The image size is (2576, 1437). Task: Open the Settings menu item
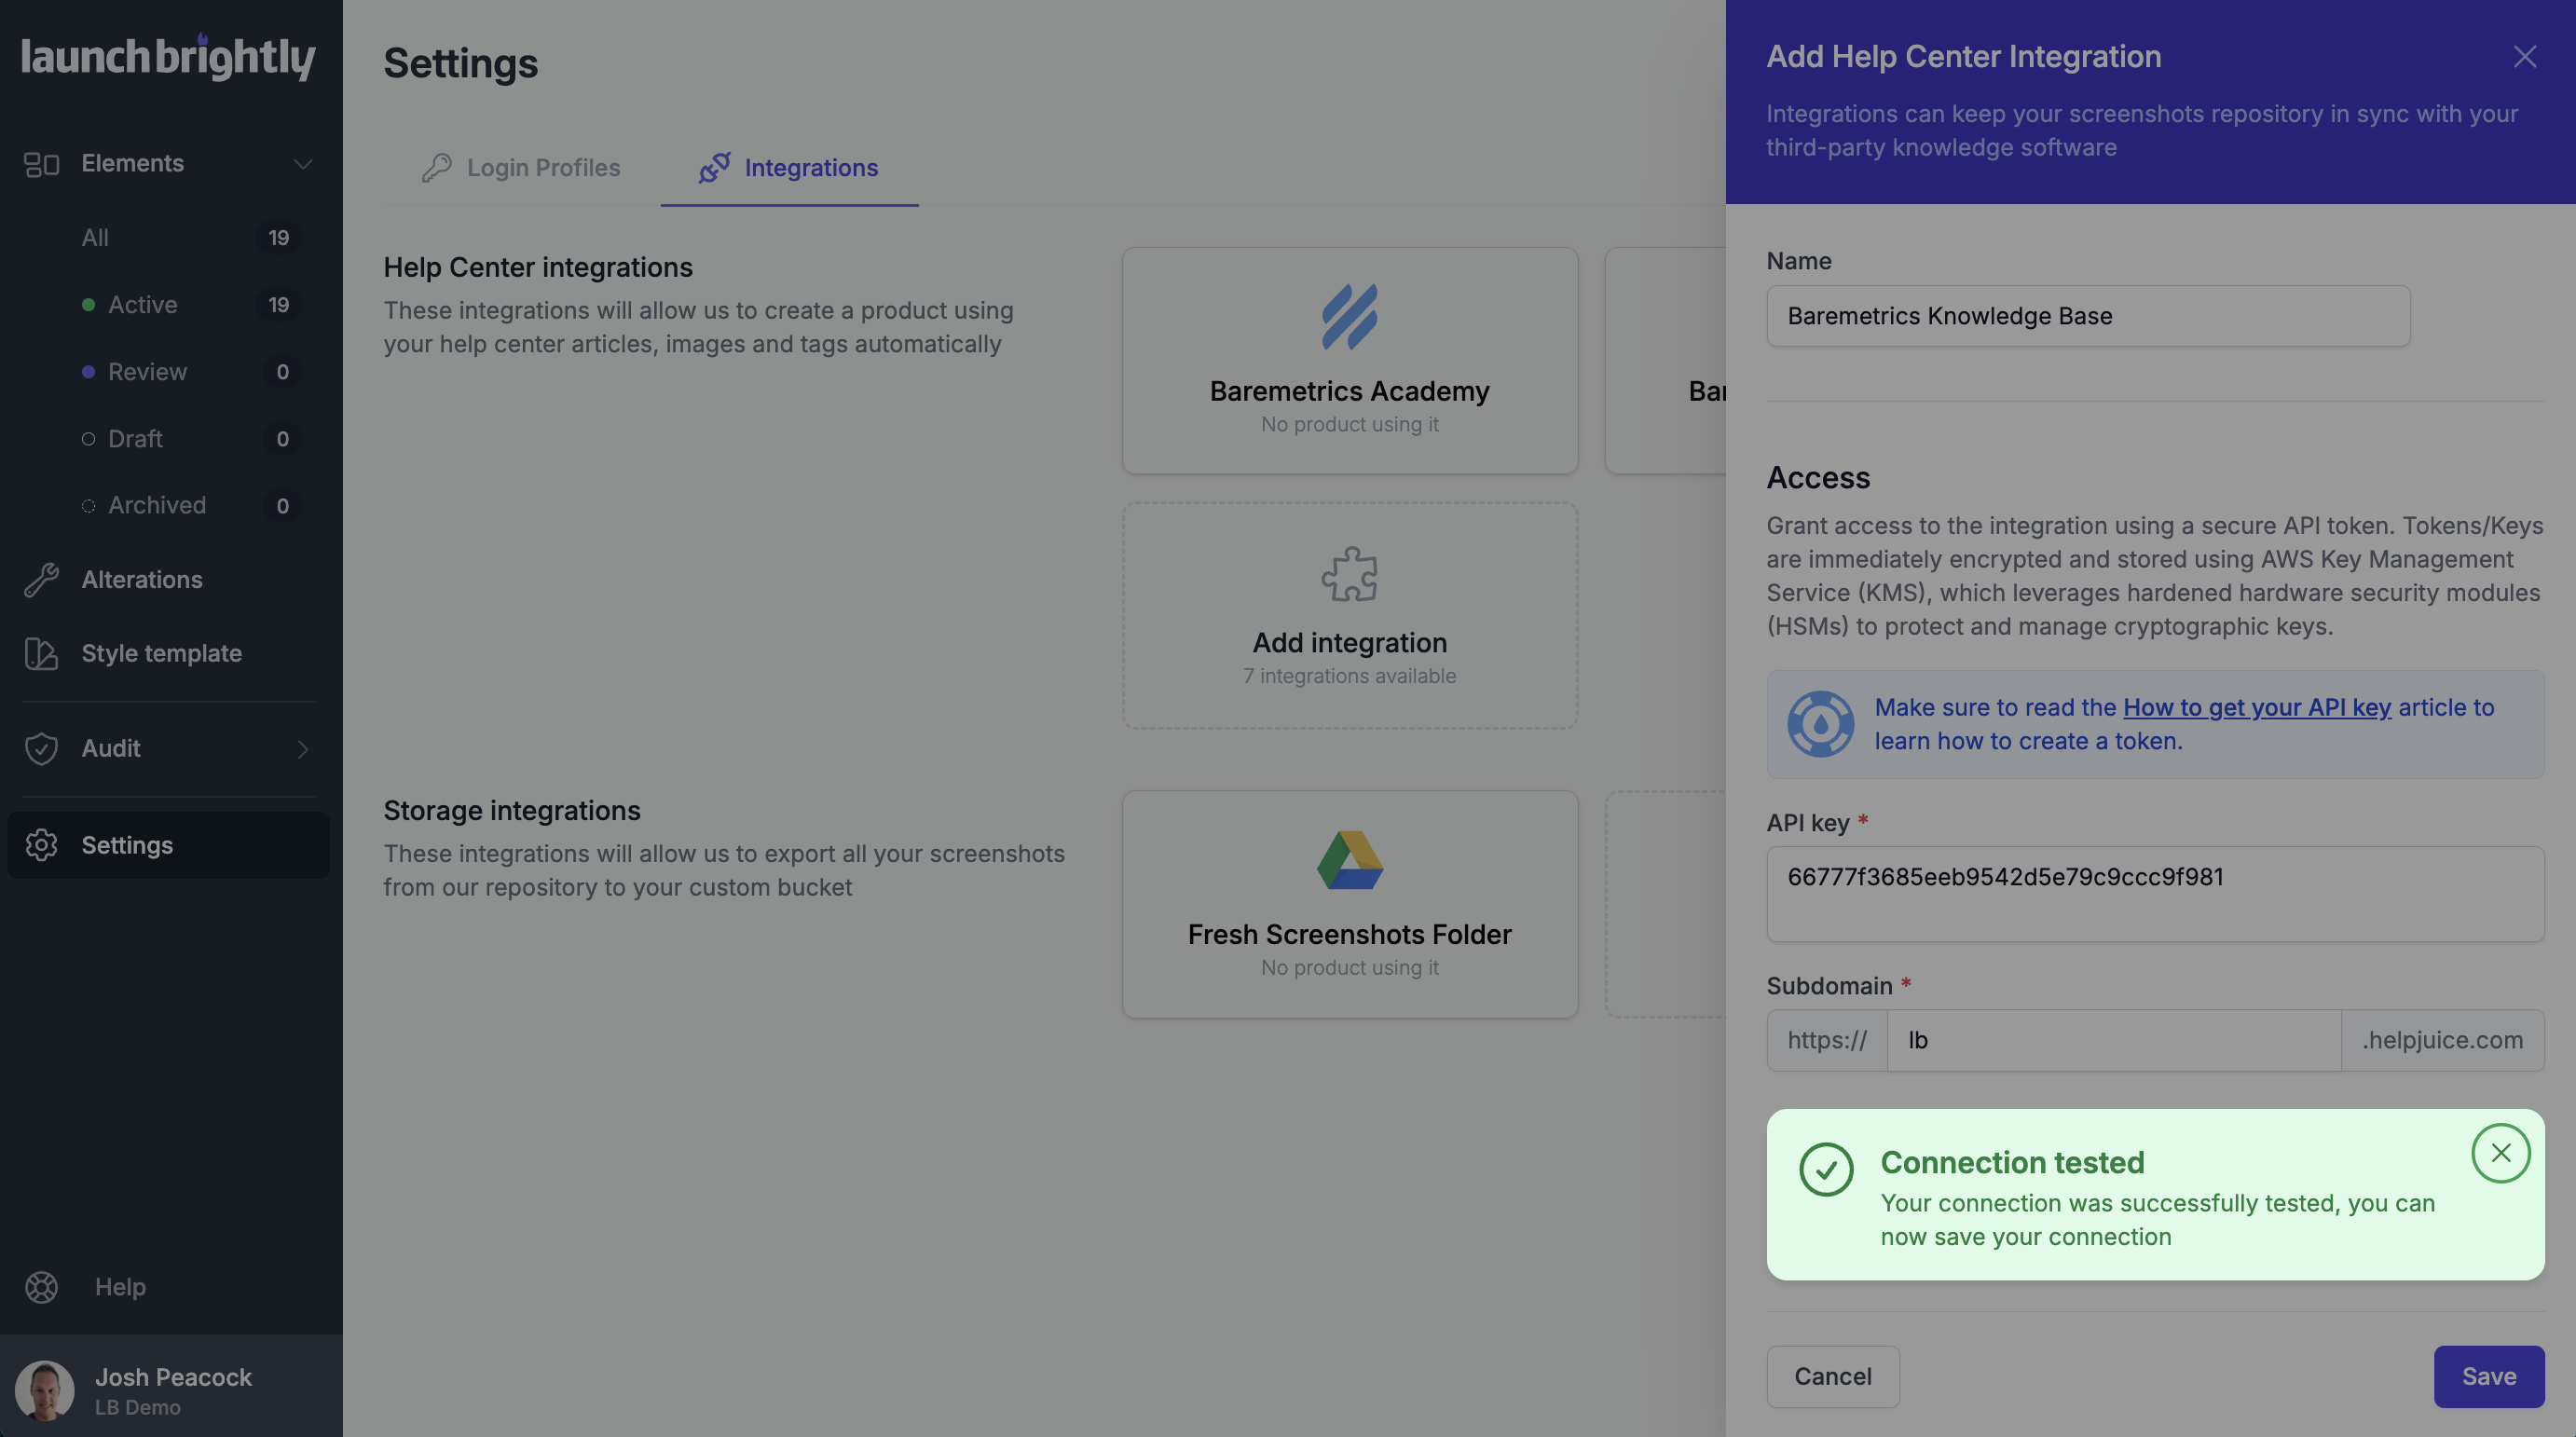168,845
